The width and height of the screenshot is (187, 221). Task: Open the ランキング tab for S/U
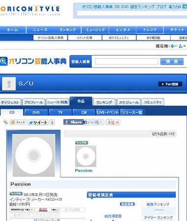tap(104, 102)
